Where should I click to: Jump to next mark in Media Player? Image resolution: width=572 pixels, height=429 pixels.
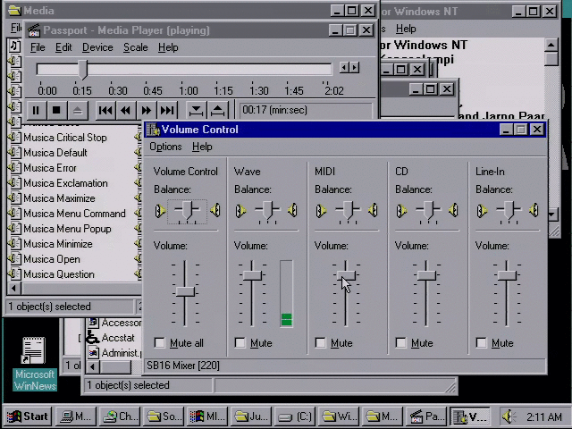click(x=167, y=110)
